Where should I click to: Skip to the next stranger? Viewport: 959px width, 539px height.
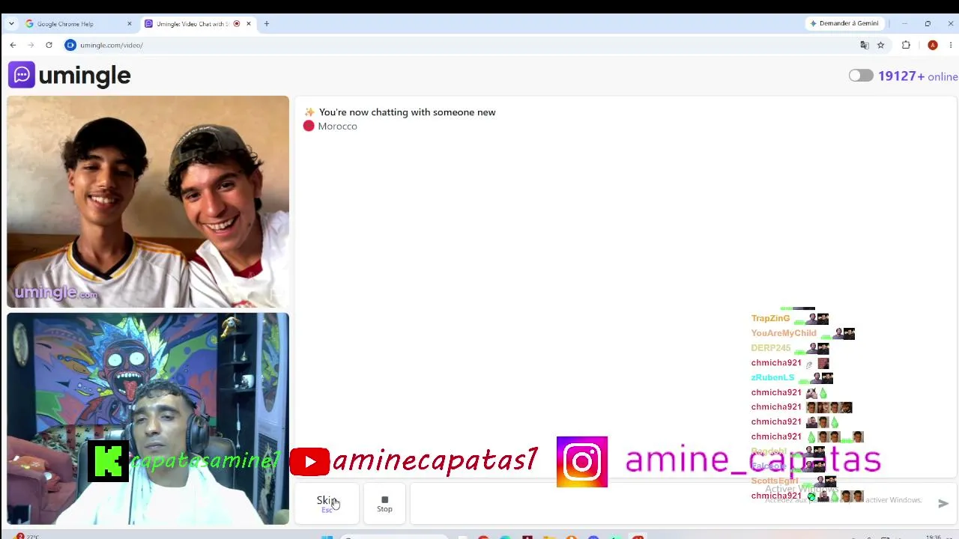[x=327, y=503]
